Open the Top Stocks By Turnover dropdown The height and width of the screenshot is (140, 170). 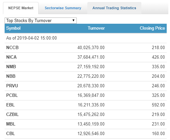pyautogui.click(x=41, y=20)
